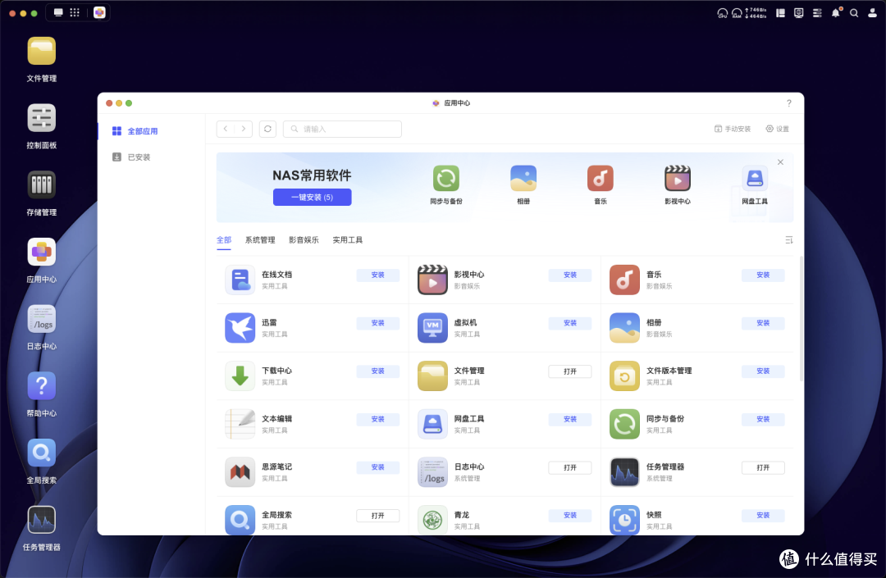Click the 青龙 app icon
This screenshot has height=578, width=886.
(432, 520)
